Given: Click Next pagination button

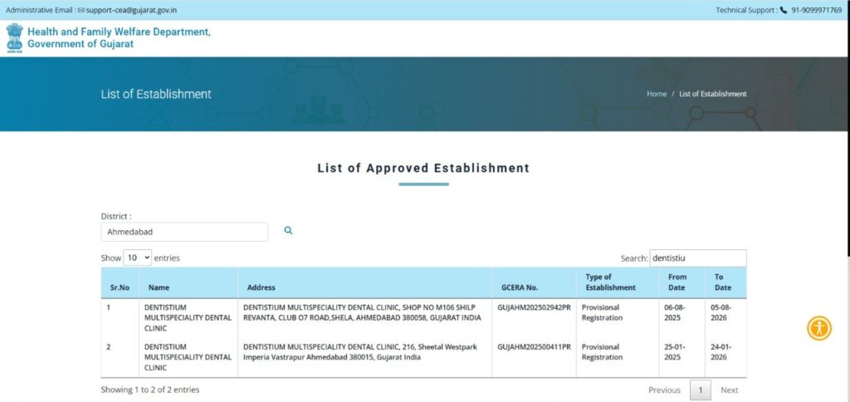Looking at the screenshot, I should tap(729, 390).
